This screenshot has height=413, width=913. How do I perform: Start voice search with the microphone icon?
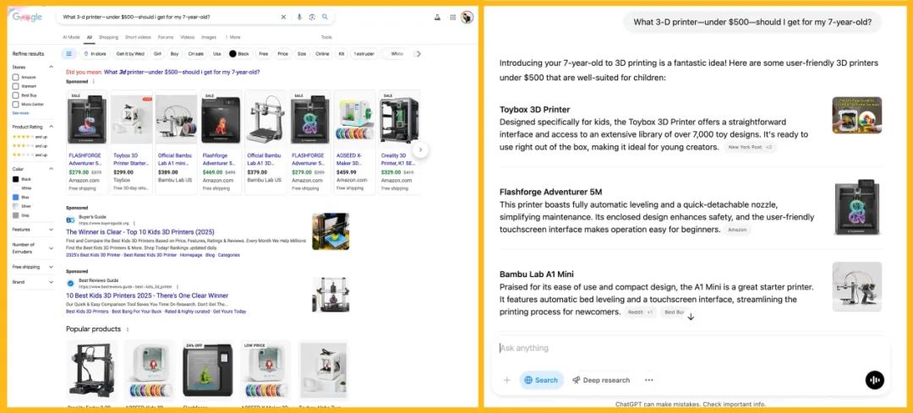299,18
